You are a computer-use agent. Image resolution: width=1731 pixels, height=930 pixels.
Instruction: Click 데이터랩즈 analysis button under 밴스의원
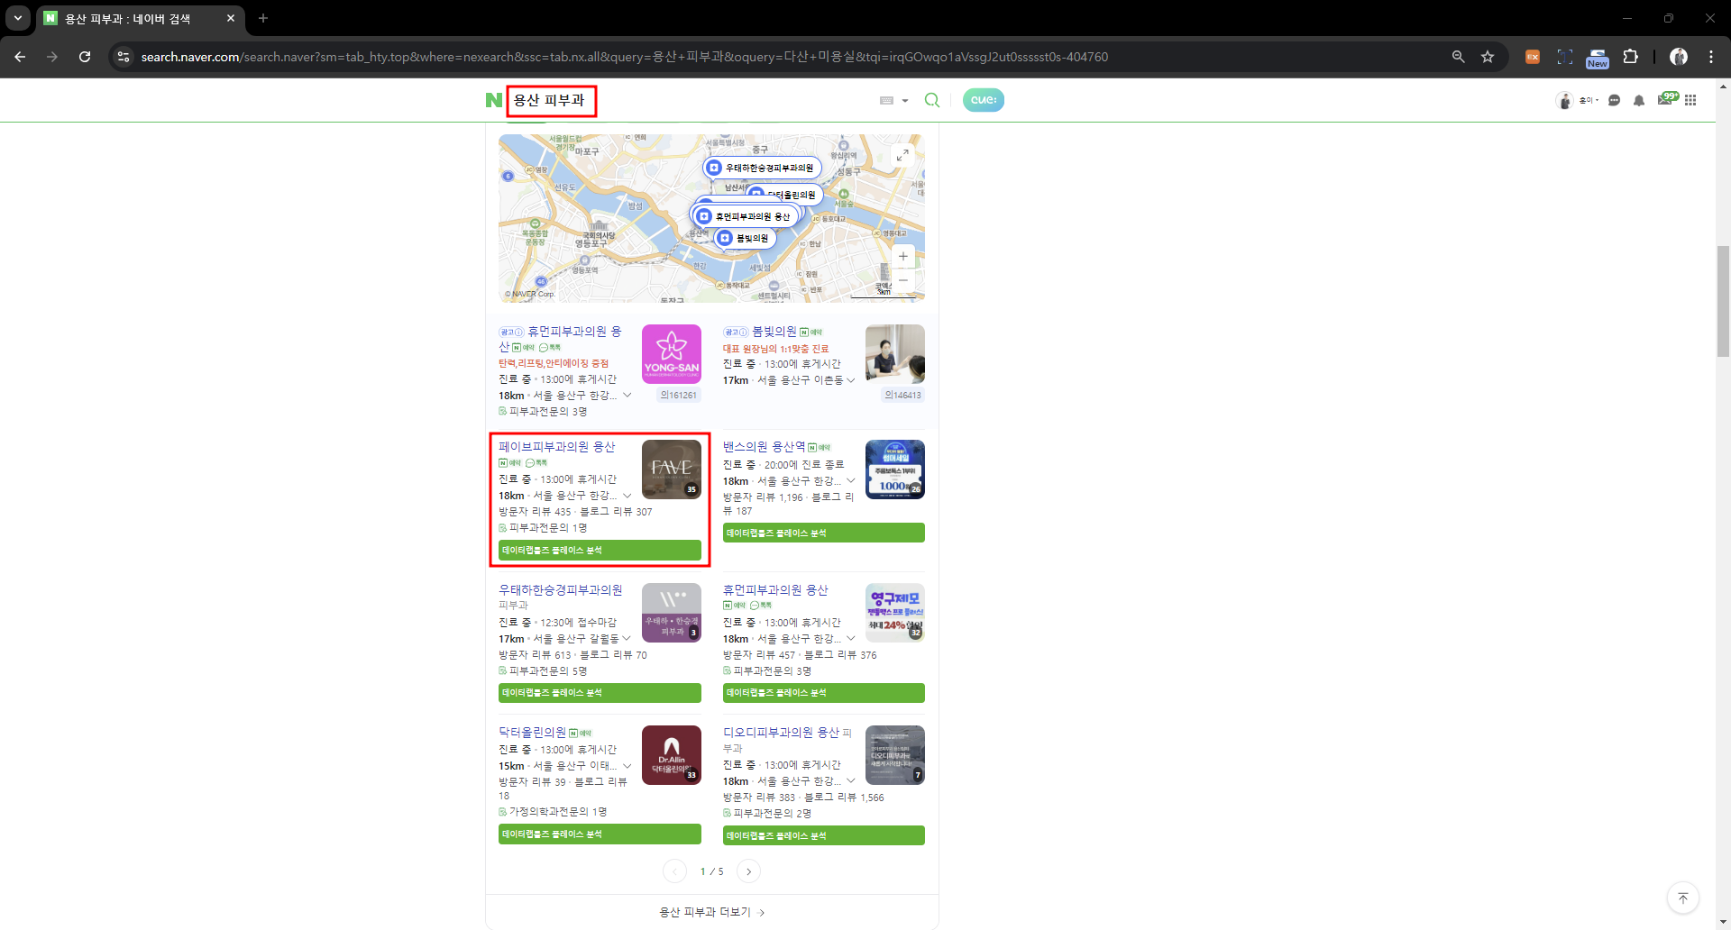(x=824, y=533)
